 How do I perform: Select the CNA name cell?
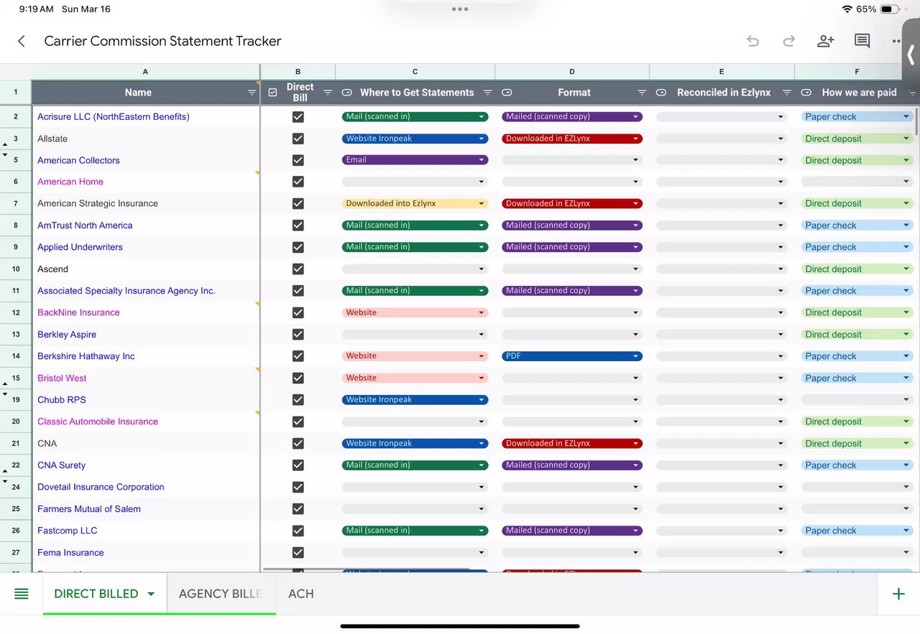click(x=146, y=444)
